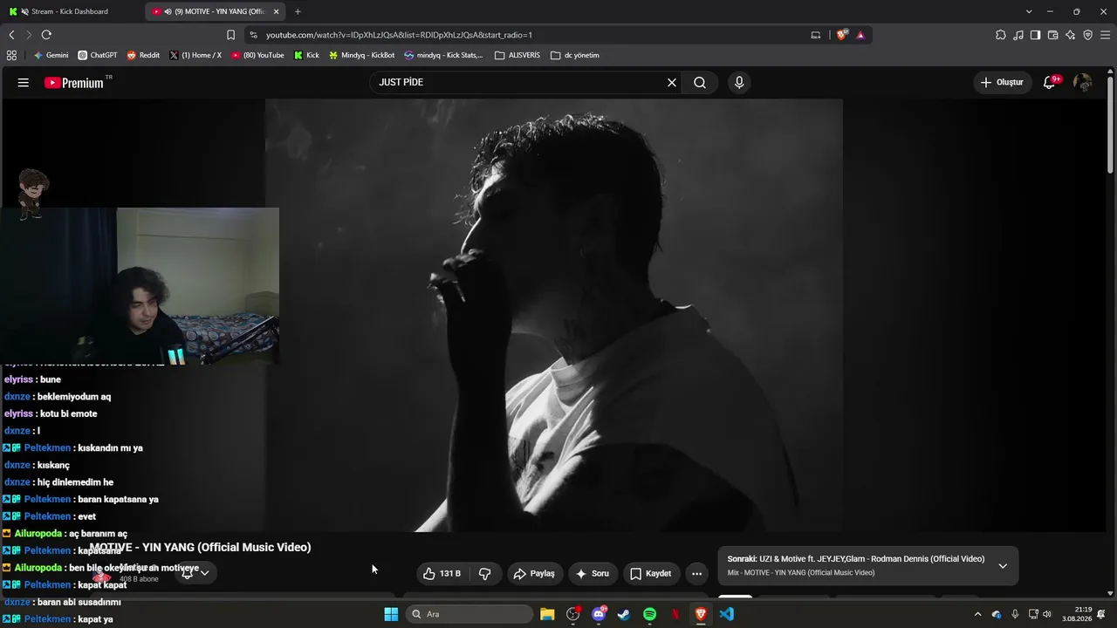1117x628 pixels.
Task: Open the channel notification bell dropdown
Action: (195, 573)
